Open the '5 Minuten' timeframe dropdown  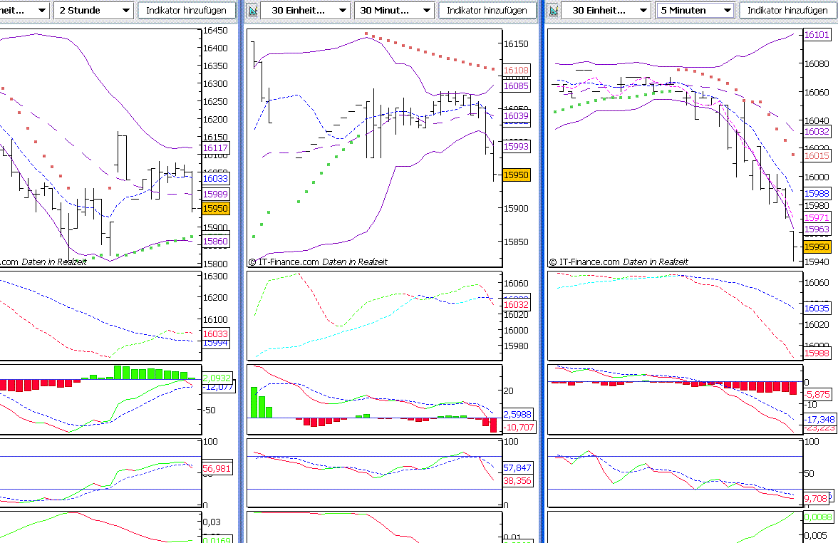[695, 10]
